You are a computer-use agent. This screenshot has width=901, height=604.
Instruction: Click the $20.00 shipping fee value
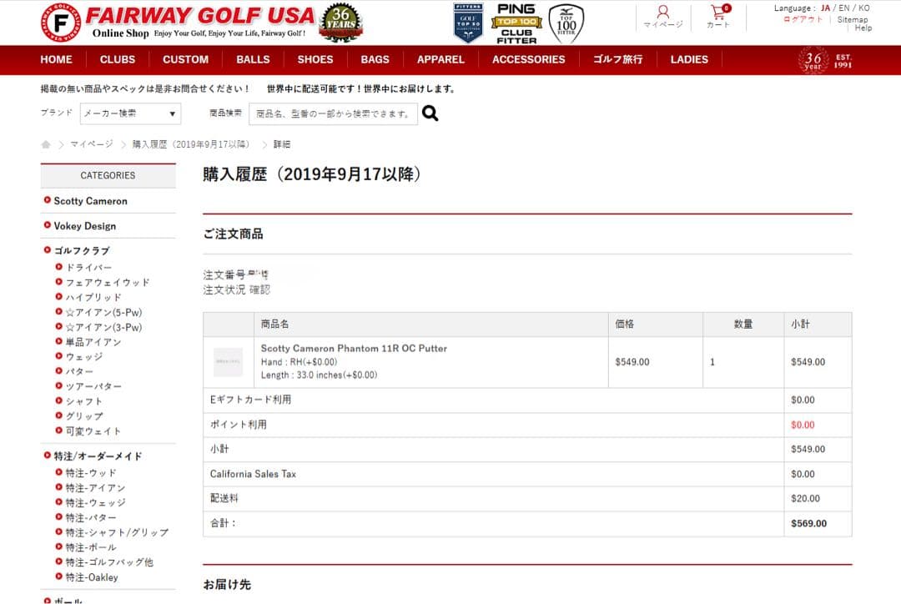coord(805,498)
